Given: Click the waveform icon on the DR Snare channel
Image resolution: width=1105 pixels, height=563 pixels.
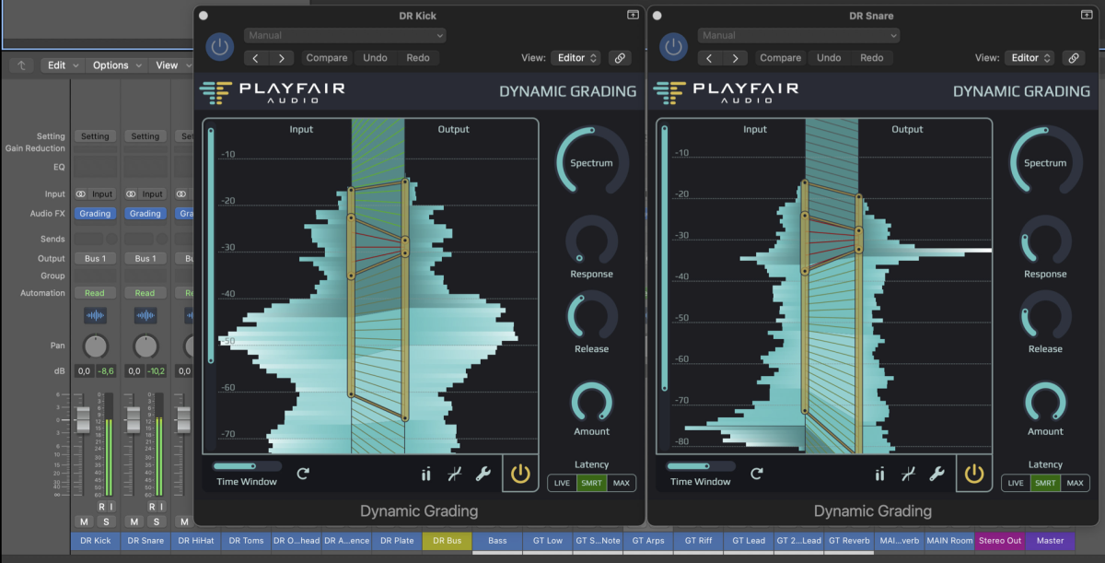Looking at the screenshot, I should [145, 316].
